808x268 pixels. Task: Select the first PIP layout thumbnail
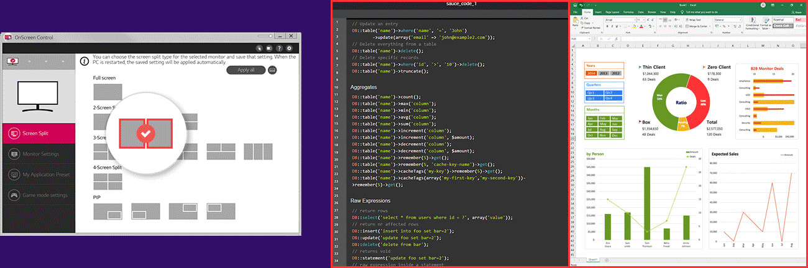[108, 211]
